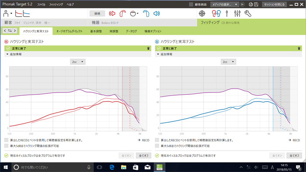Mute the right red hearing aid speaker

point(112,14)
